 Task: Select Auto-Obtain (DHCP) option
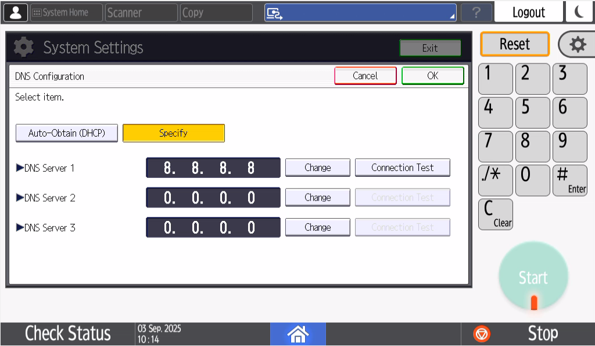(x=67, y=133)
